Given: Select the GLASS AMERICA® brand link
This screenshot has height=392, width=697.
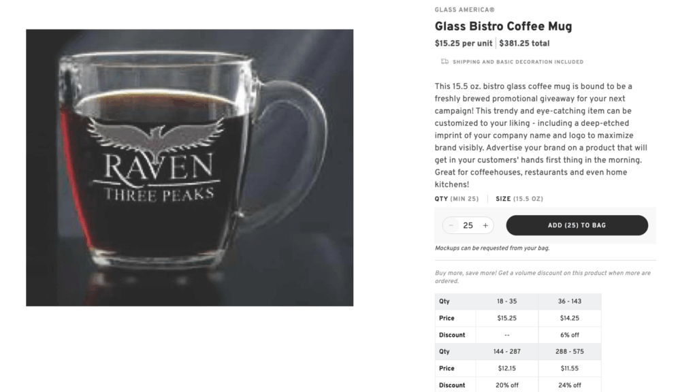Looking at the screenshot, I should 464,10.
